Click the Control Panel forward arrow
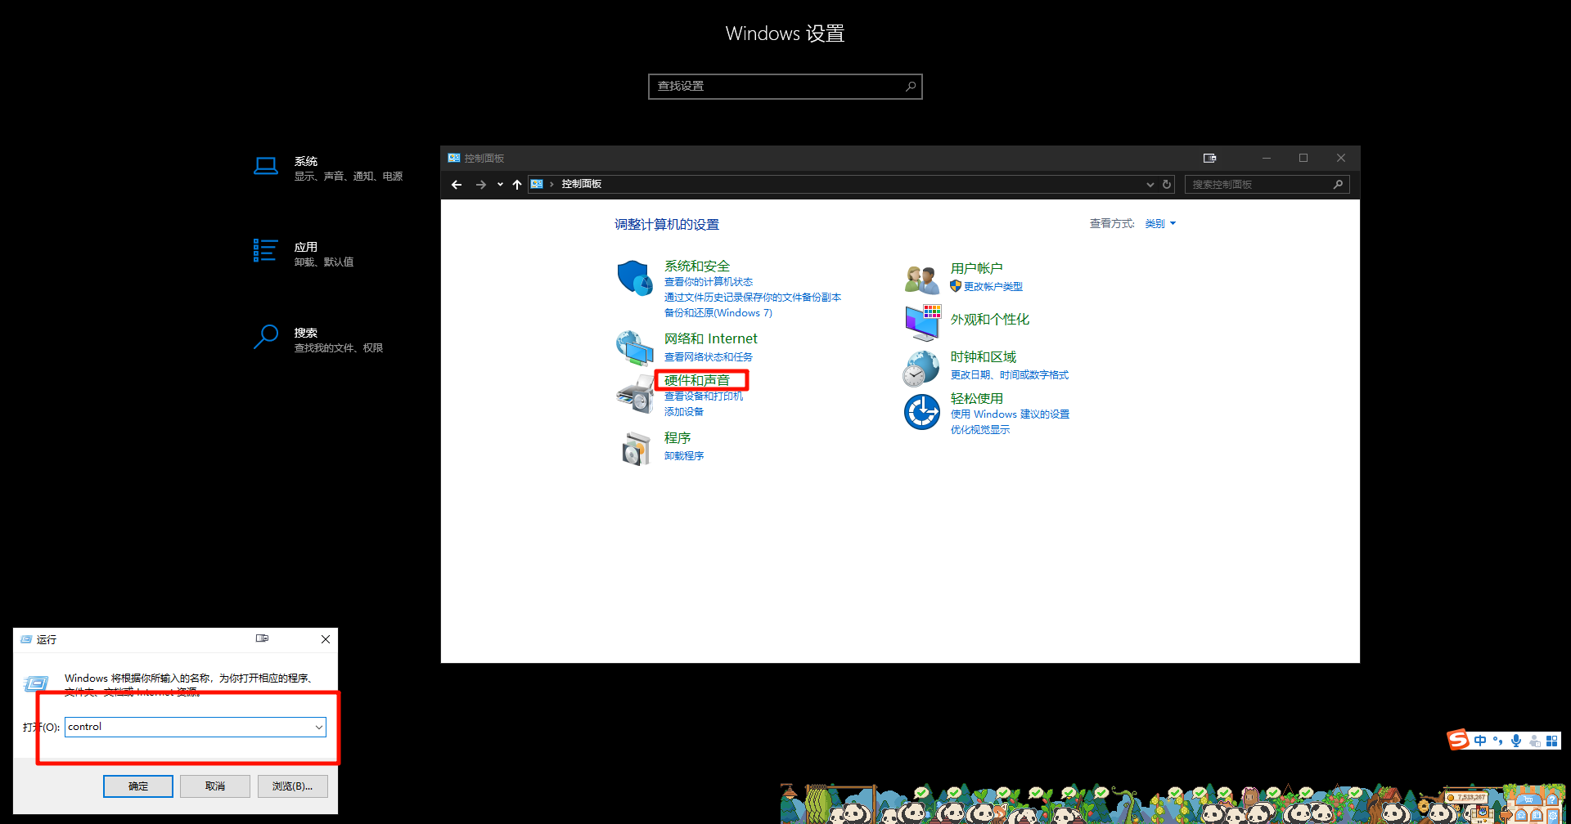 click(x=481, y=185)
